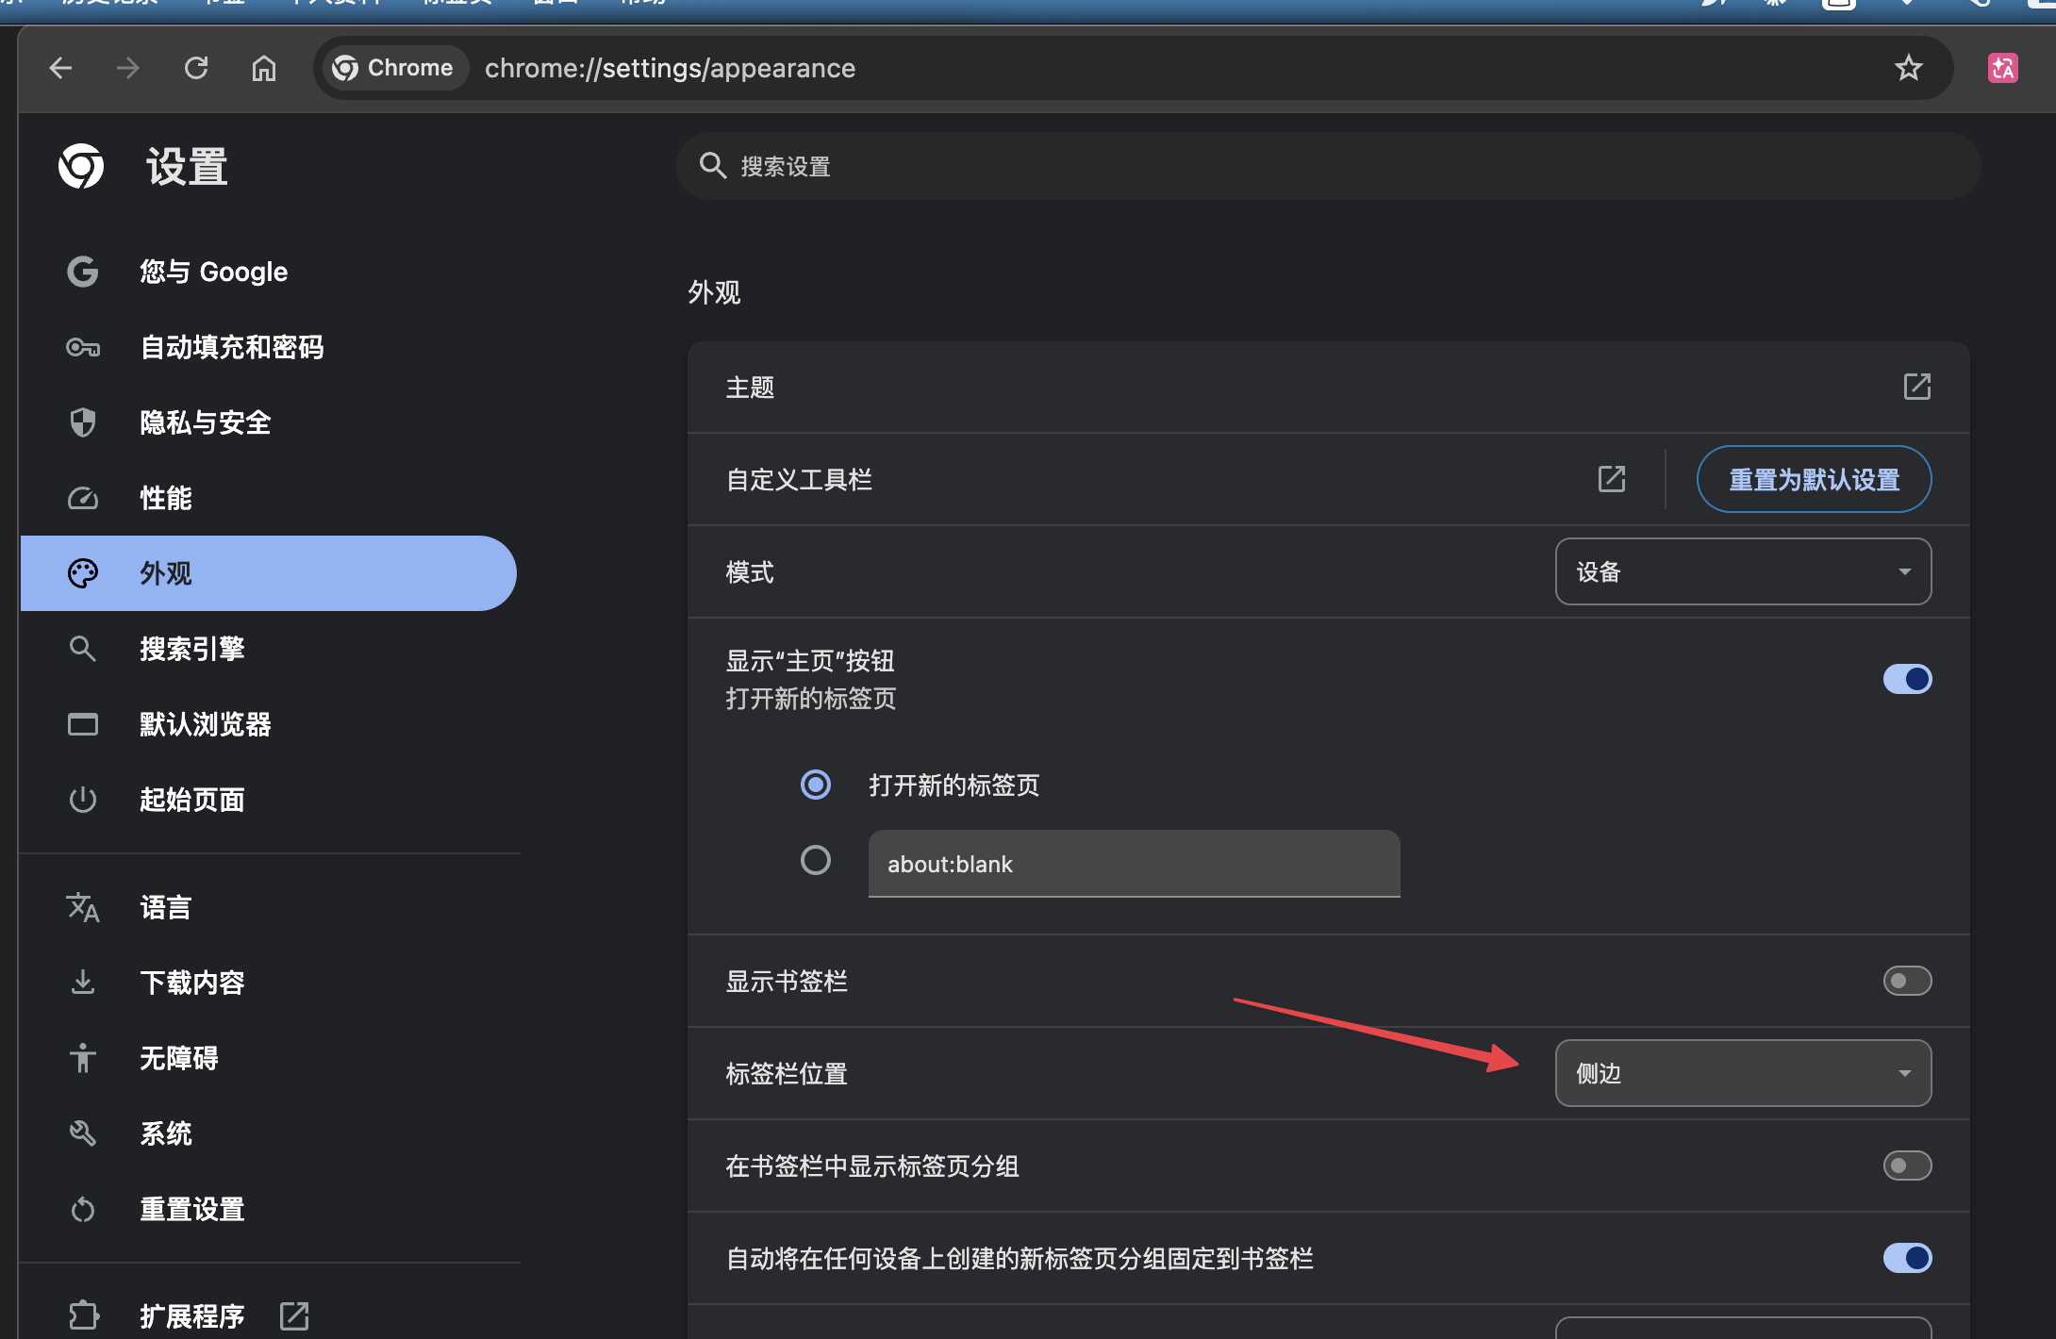Viewport: 2056px width, 1339px height.
Task: Open the theme external link icon
Action: (x=1916, y=387)
